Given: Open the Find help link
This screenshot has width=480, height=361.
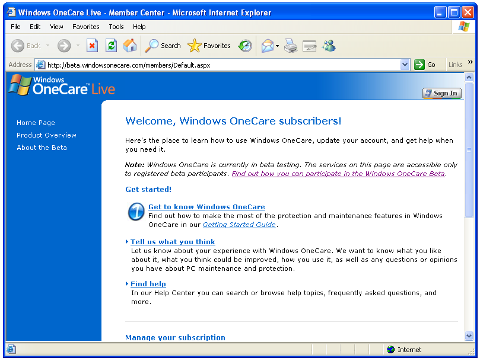Looking at the screenshot, I should [148, 284].
